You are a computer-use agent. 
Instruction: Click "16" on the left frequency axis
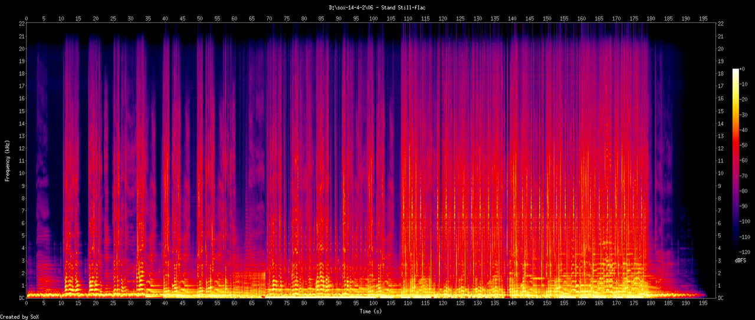(x=21, y=98)
